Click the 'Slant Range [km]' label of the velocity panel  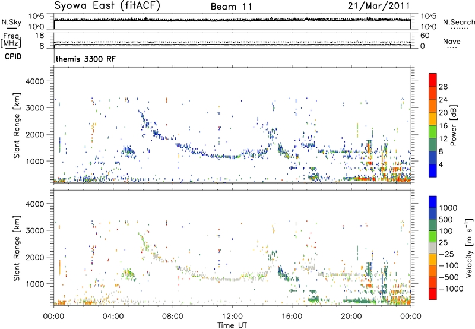pos(17,248)
